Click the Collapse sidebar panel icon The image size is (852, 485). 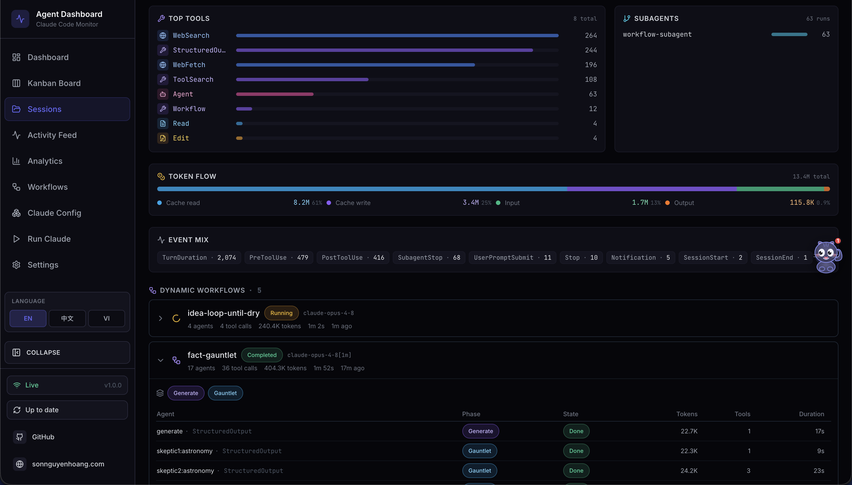pos(16,352)
